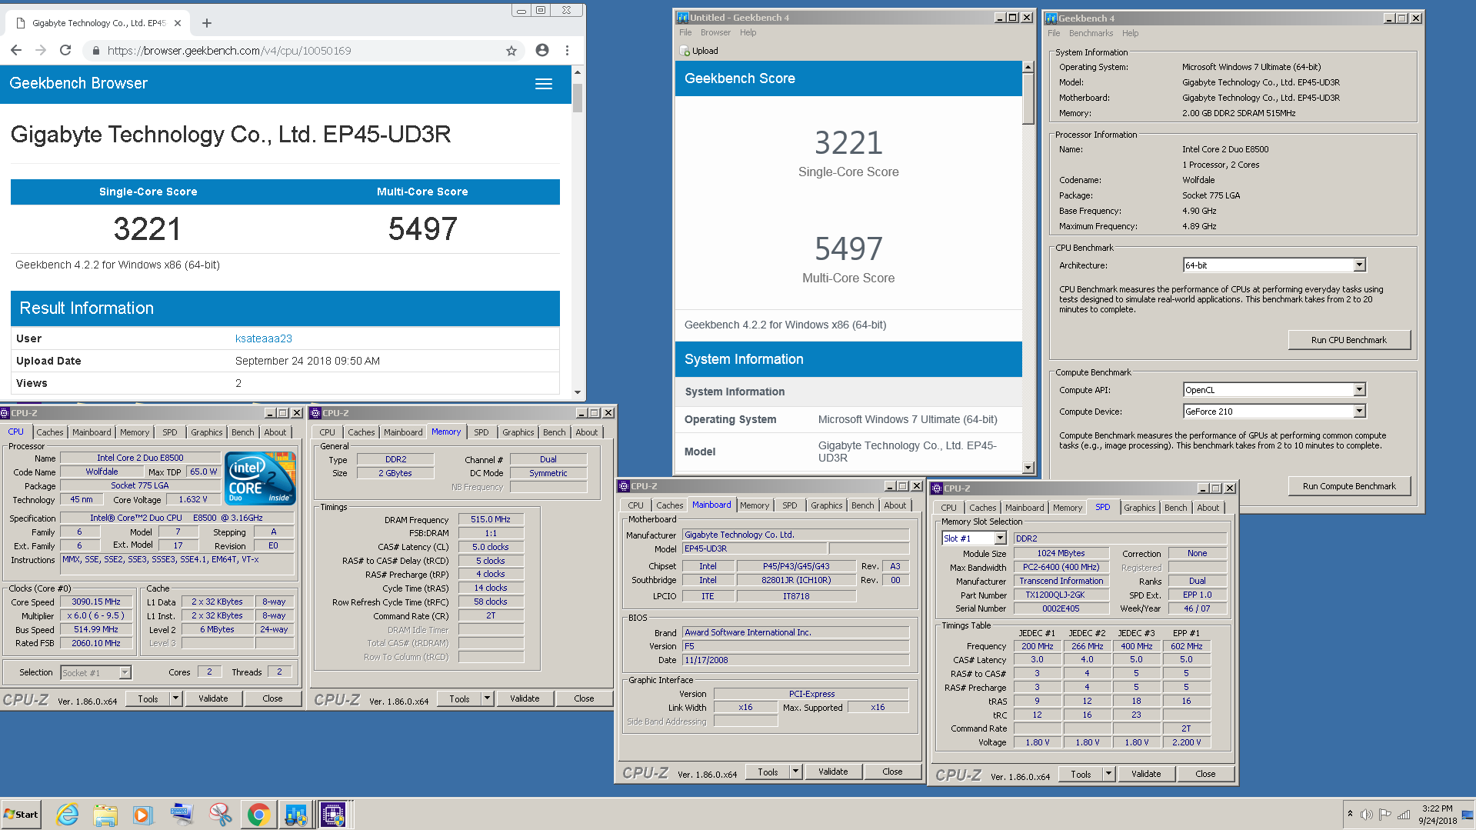Click scroll down arrow in Geekbench result window

pyautogui.click(x=1028, y=468)
